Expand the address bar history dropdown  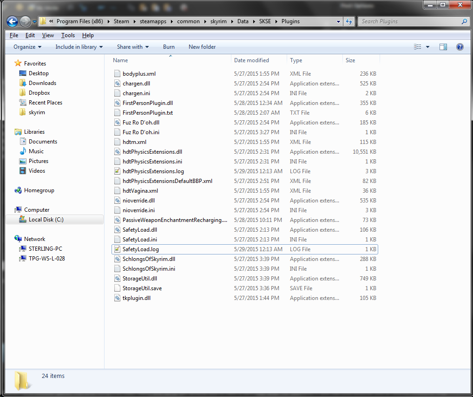pyautogui.click(x=338, y=21)
